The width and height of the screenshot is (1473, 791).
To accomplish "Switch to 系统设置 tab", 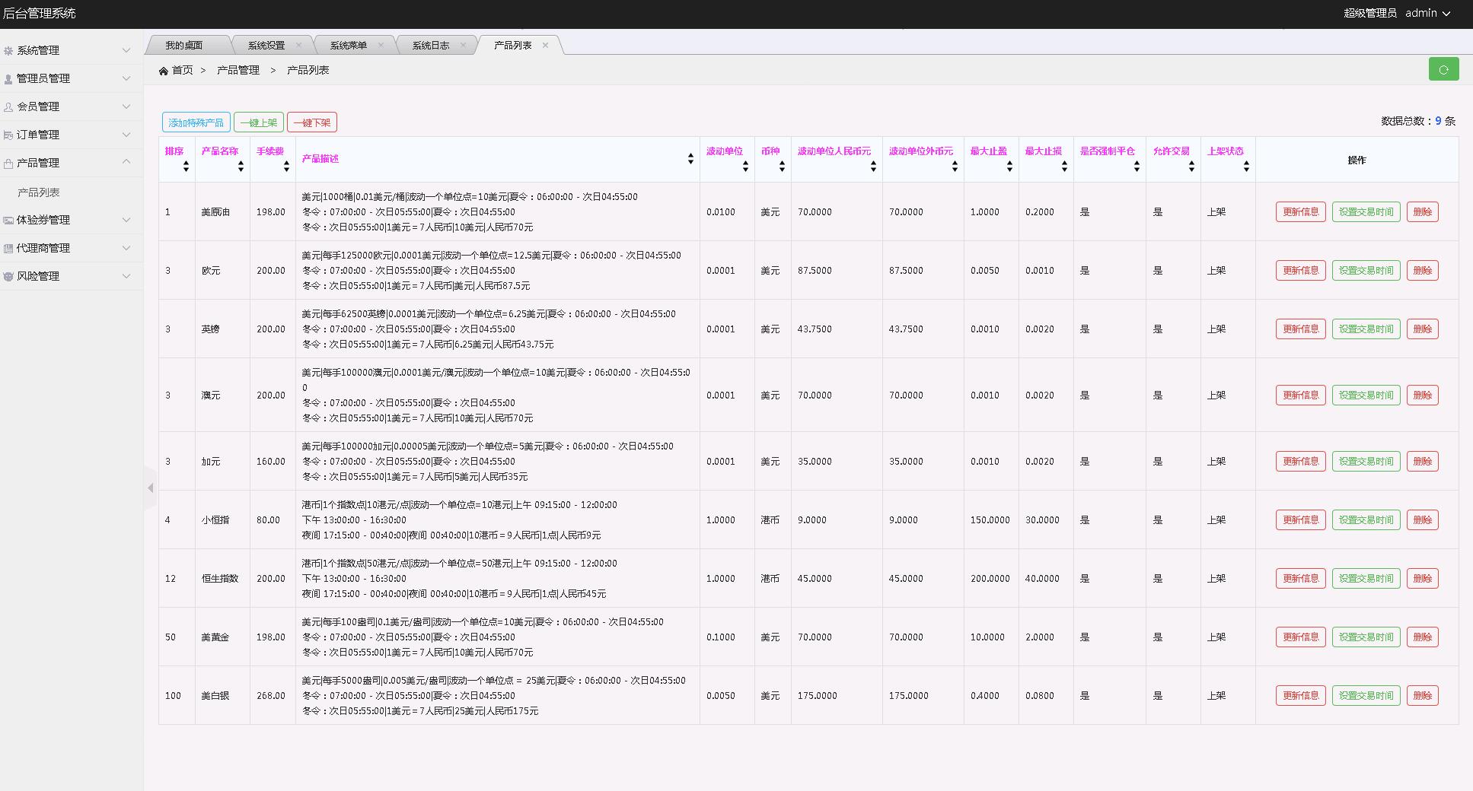I will tap(266, 46).
